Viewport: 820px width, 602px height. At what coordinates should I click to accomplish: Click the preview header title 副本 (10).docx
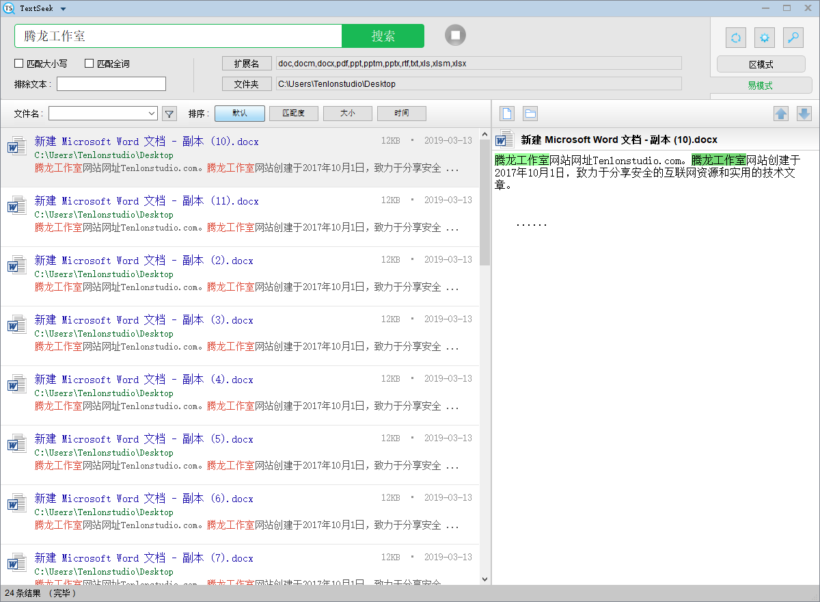tap(619, 140)
